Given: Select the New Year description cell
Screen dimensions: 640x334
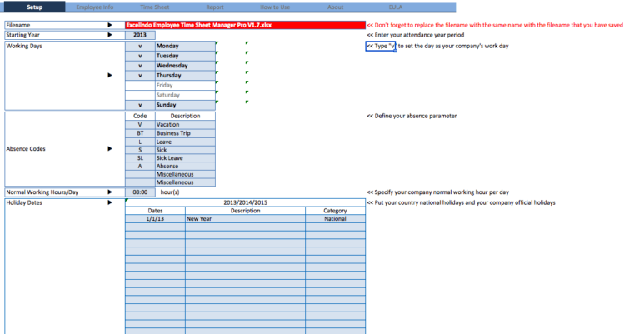Looking at the screenshot, I should pos(245,218).
